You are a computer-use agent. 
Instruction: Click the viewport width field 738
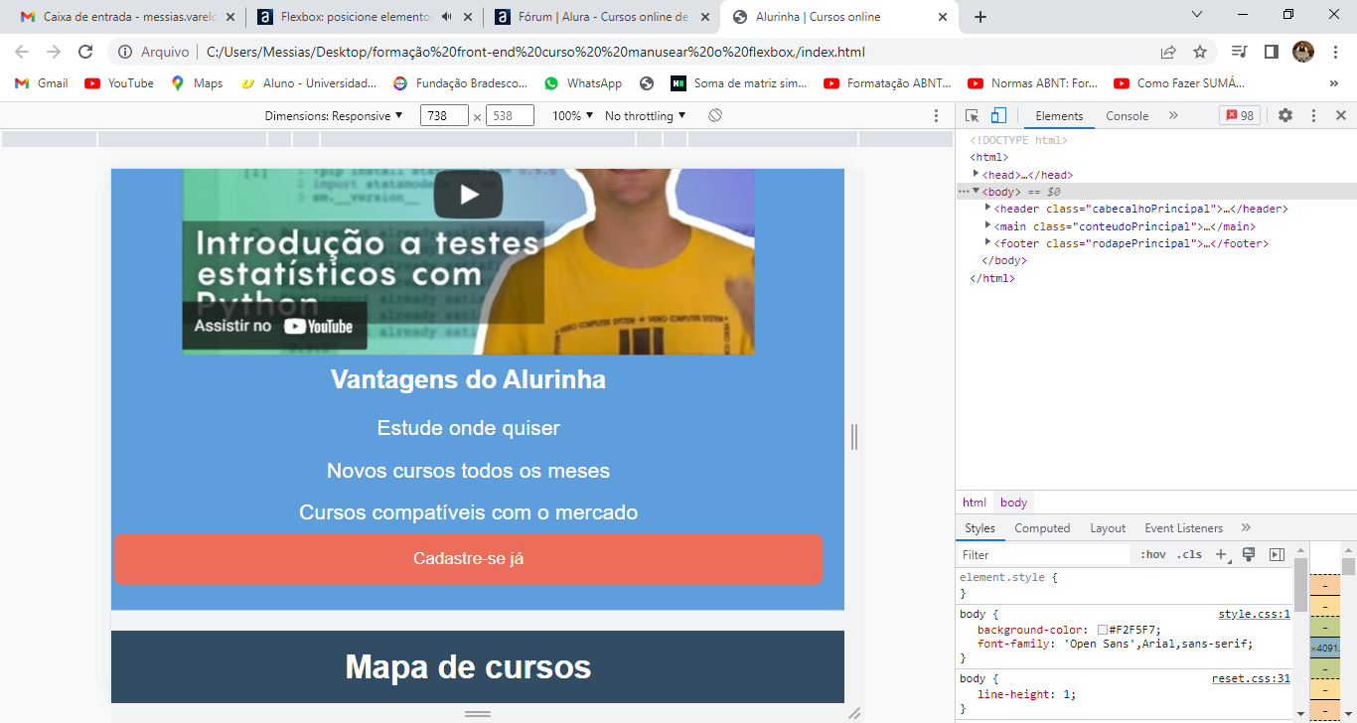coord(444,116)
